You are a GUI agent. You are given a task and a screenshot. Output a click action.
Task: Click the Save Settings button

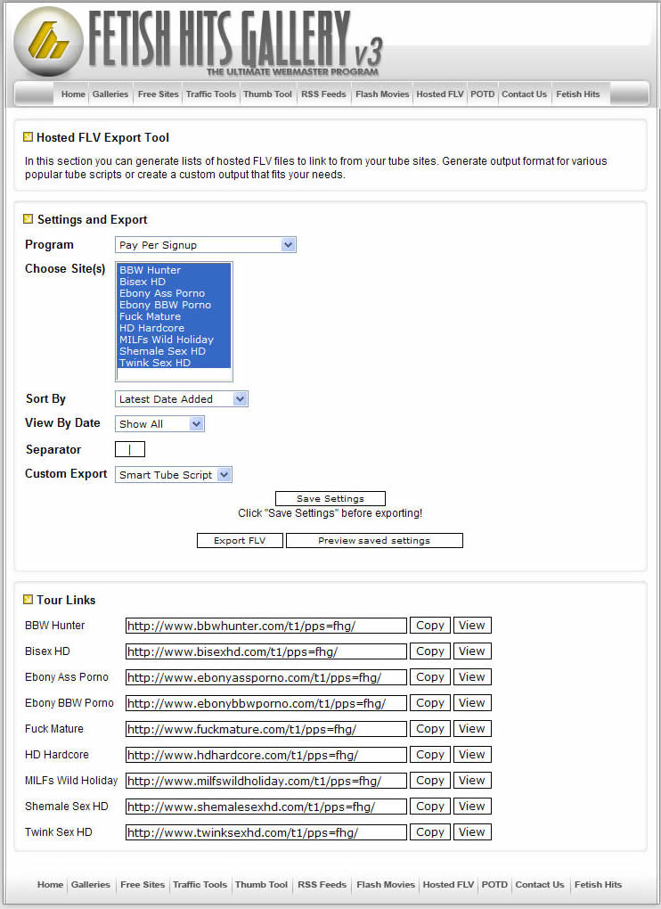click(x=330, y=498)
